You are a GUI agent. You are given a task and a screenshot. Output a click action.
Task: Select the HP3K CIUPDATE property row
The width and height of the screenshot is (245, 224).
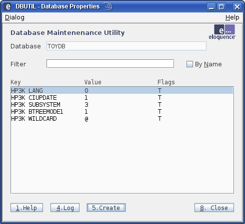[122, 98]
